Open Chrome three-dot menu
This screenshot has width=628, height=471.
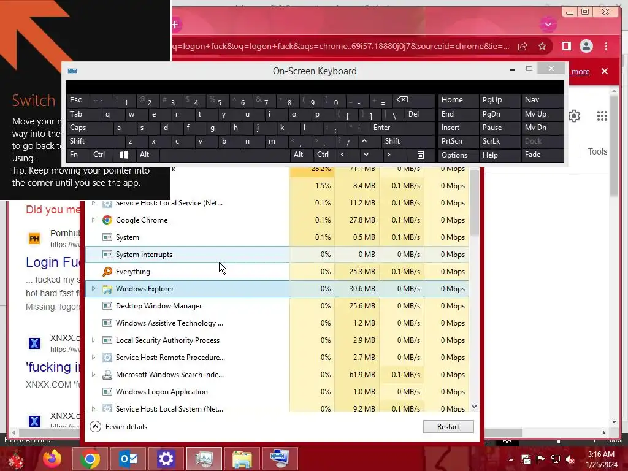point(606,46)
